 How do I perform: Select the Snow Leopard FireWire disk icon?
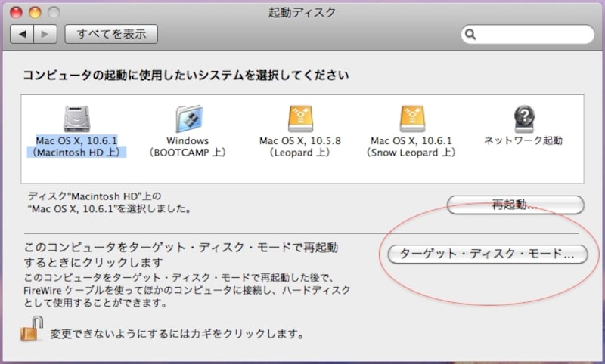pos(412,119)
